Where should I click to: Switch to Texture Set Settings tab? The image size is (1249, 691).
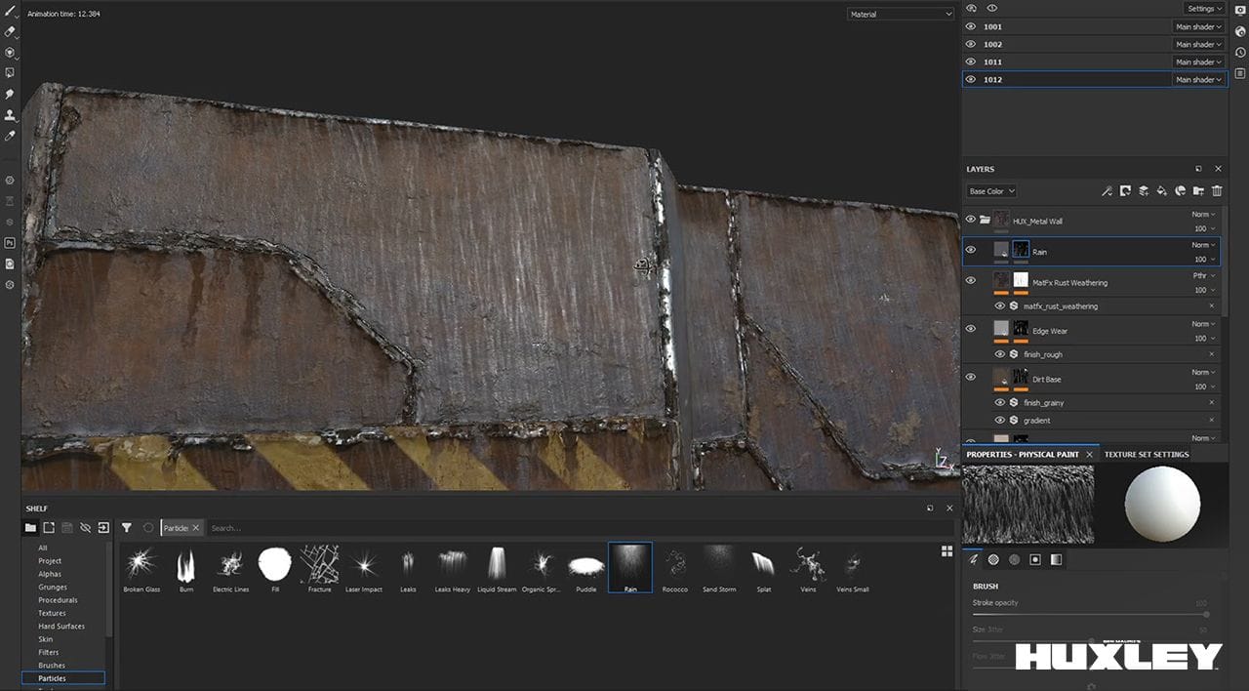1146,455
